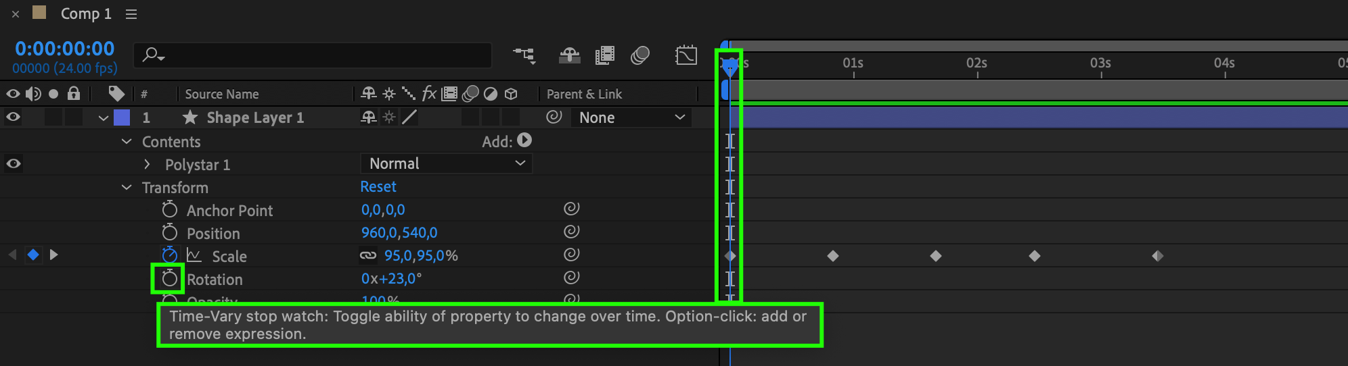Screen dimensions: 1348x366
Task: Click the Composition Mini-Flowchart icon
Action: tap(524, 55)
